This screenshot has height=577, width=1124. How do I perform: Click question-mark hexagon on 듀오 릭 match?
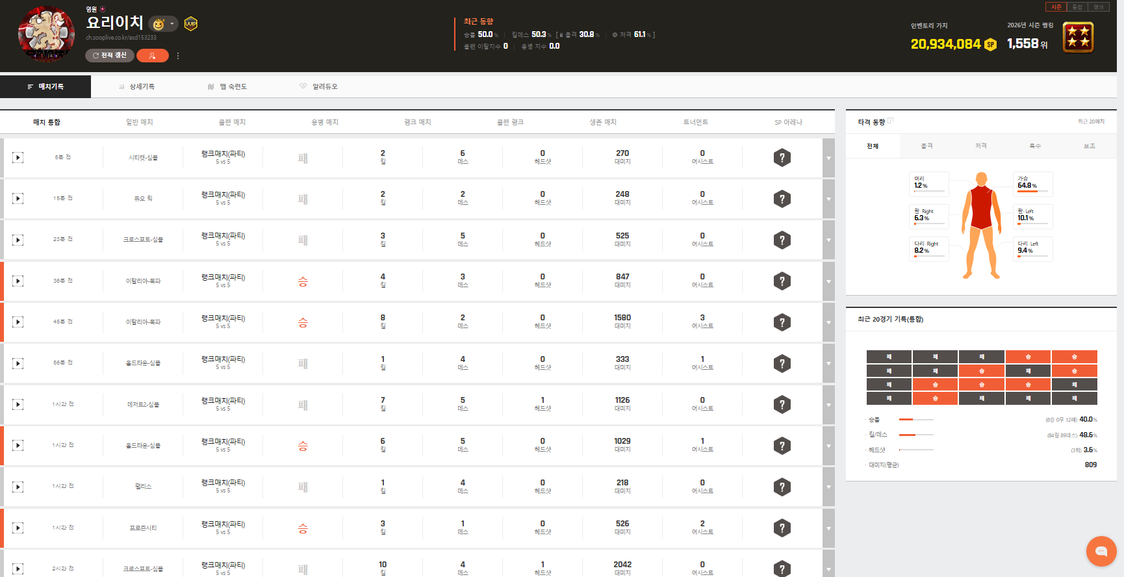pyautogui.click(x=782, y=199)
